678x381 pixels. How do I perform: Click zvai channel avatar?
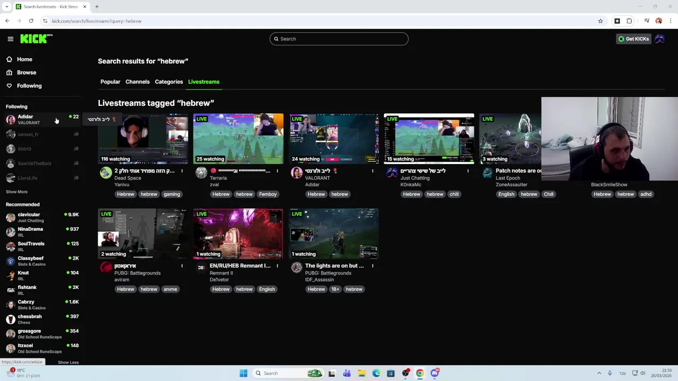(201, 173)
